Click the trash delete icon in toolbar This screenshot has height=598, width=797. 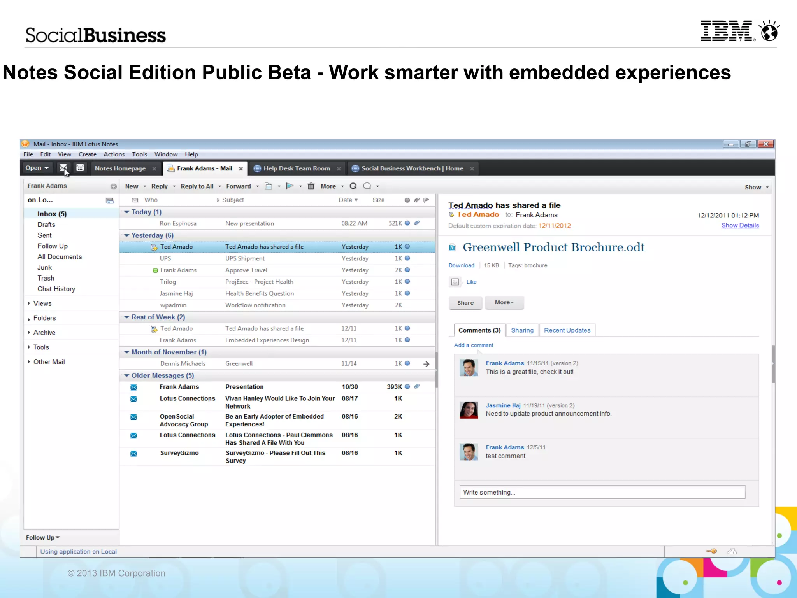pyautogui.click(x=311, y=186)
